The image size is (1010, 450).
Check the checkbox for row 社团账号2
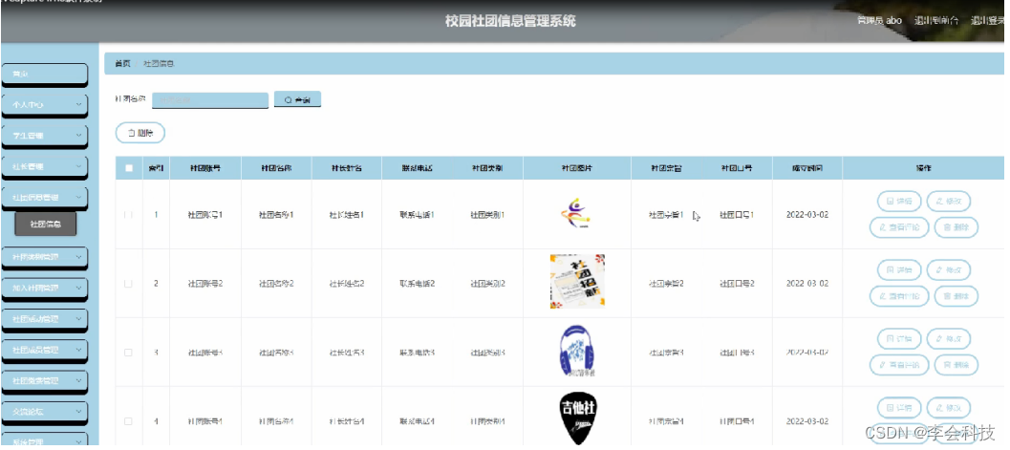click(128, 284)
